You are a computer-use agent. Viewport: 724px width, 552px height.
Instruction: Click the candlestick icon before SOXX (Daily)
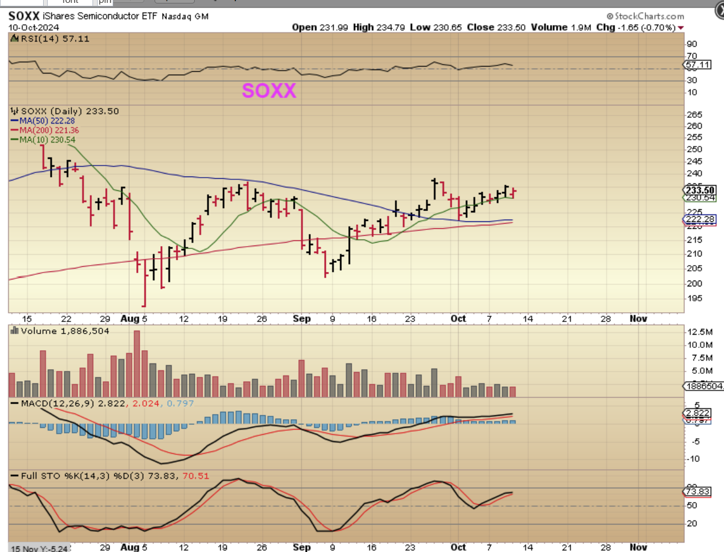[15, 111]
